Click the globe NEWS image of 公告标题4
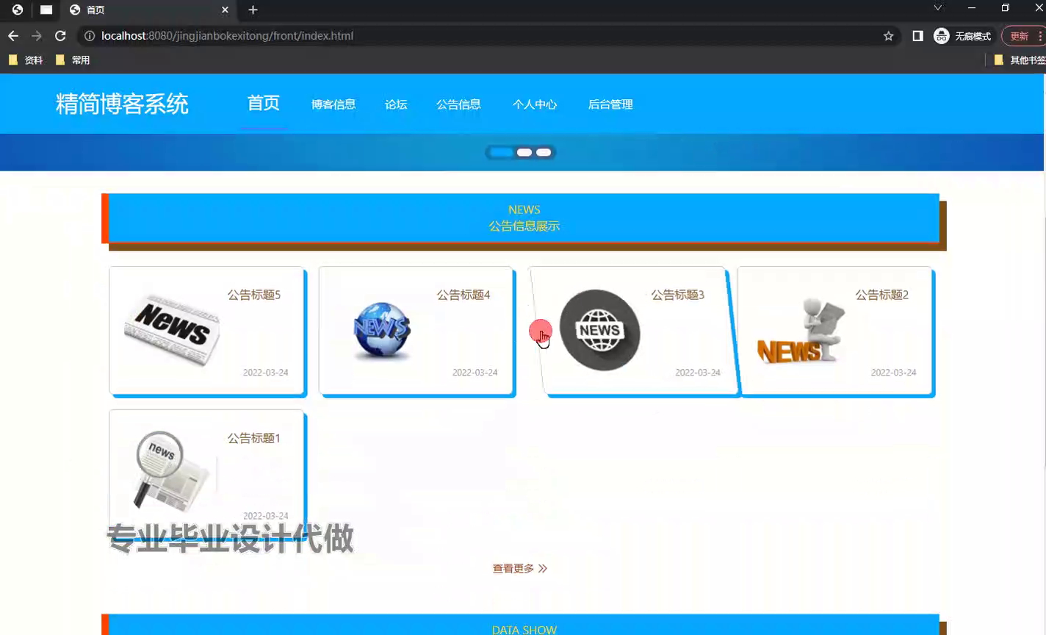The height and width of the screenshot is (635, 1046). (x=381, y=330)
